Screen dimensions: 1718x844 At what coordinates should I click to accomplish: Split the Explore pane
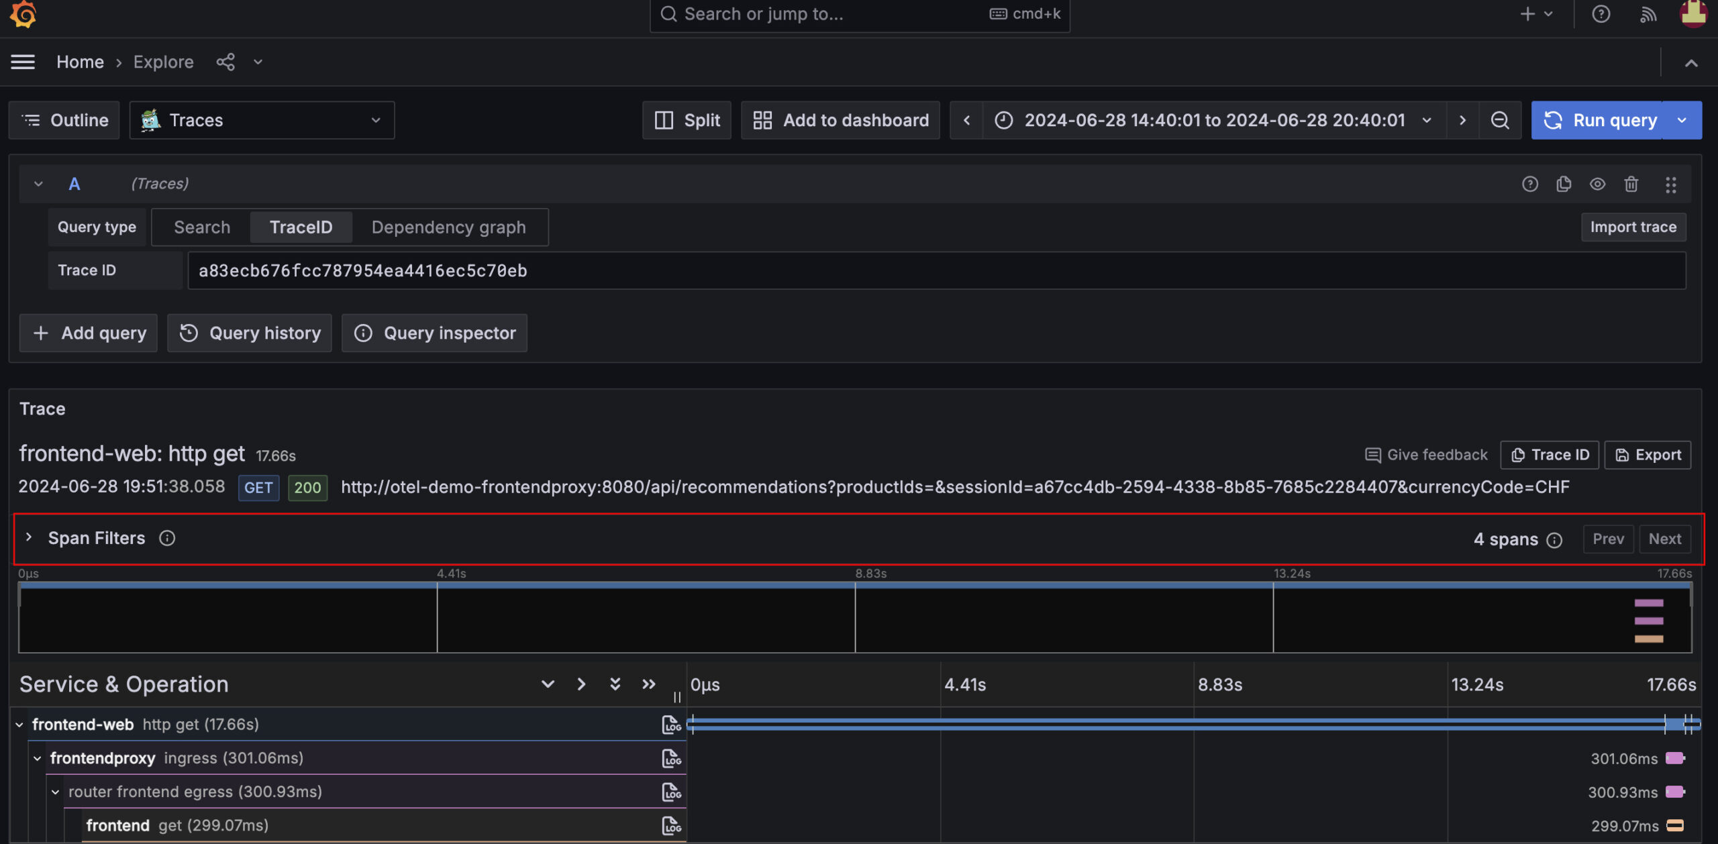pos(687,120)
